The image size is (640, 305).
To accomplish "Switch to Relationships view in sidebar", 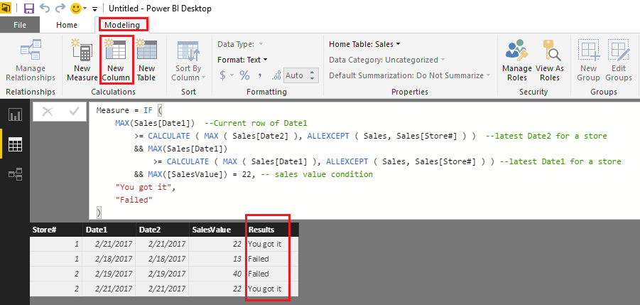I will point(15,174).
